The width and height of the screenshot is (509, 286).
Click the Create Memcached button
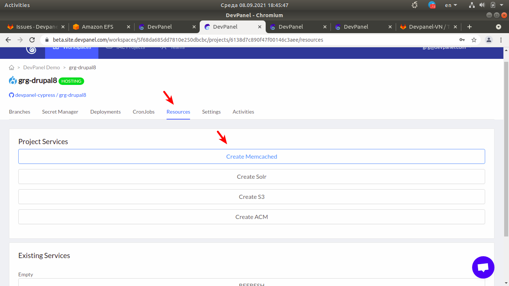[x=252, y=156]
